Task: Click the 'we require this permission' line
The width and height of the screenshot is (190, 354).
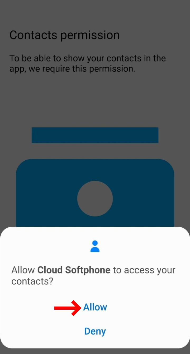Action: (82, 69)
